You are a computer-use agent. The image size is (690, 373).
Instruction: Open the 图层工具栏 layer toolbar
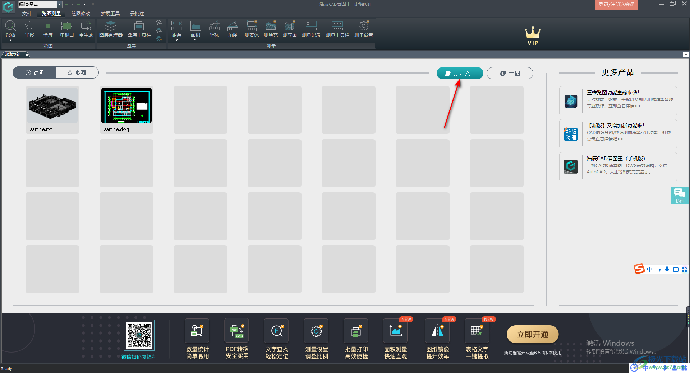click(x=139, y=29)
